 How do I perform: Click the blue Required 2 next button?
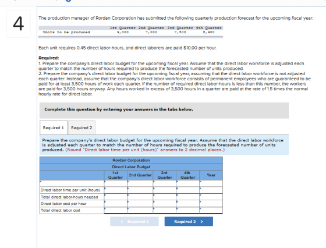[x=189, y=221]
